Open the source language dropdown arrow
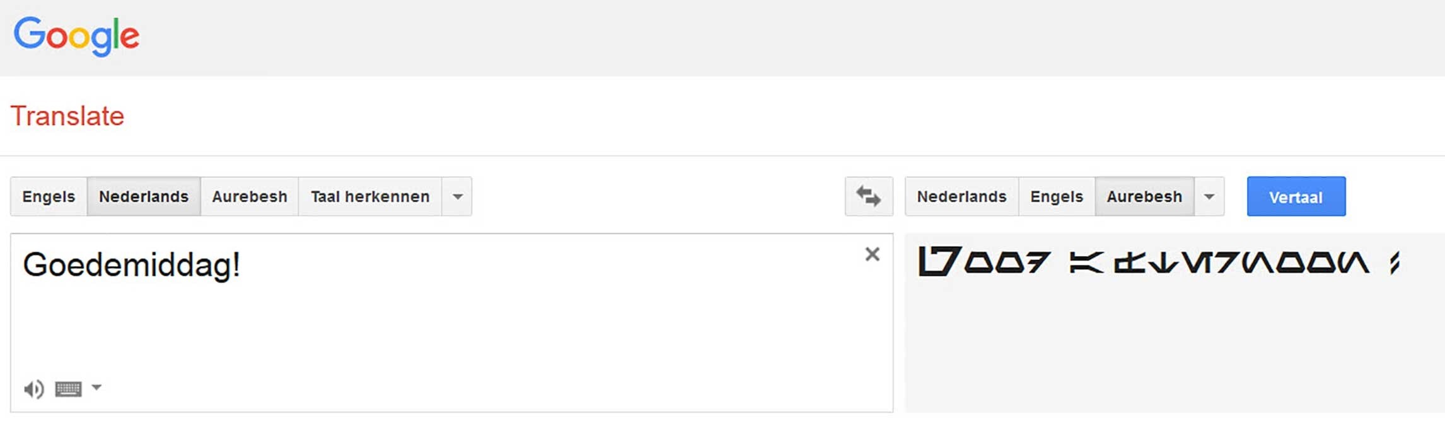The width and height of the screenshot is (1445, 436). [458, 196]
